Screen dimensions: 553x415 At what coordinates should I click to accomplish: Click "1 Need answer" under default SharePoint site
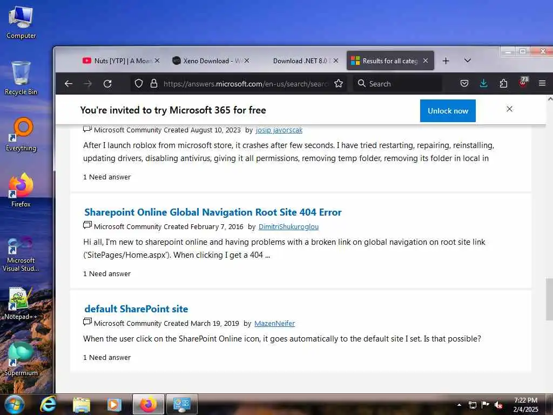107,358
